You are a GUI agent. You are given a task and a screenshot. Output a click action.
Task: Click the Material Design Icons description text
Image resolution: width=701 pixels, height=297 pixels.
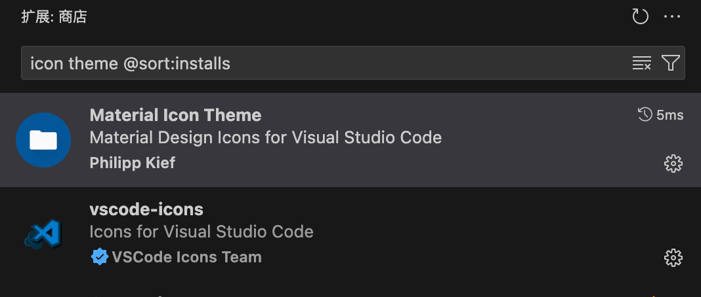pos(265,138)
